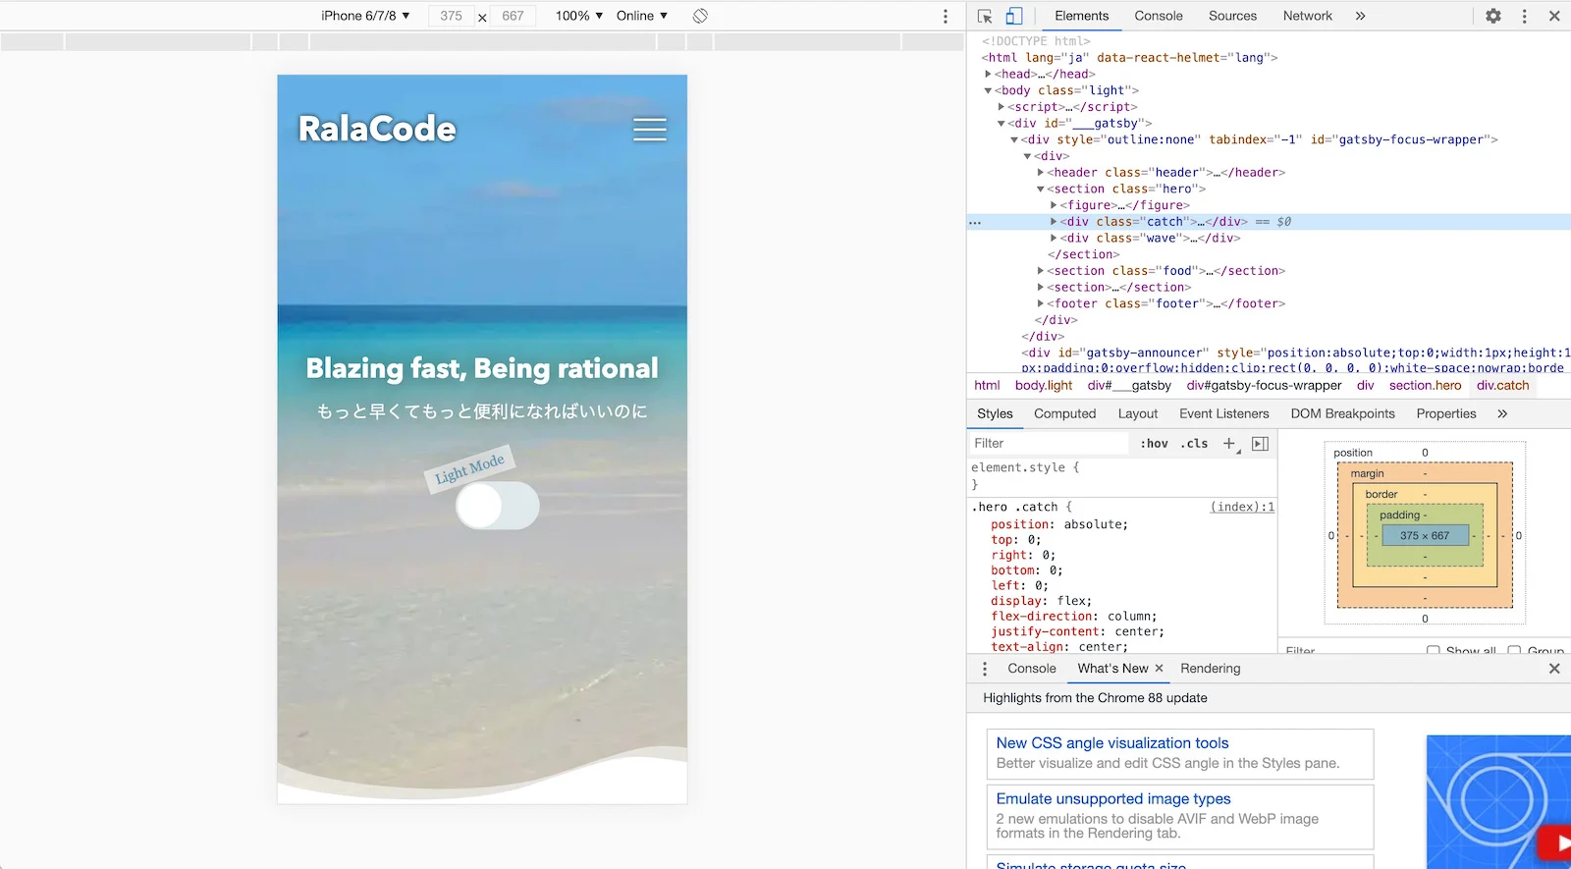Toggle the .cls class editor button
Screen dimensions: 1571x869
(x=1194, y=443)
